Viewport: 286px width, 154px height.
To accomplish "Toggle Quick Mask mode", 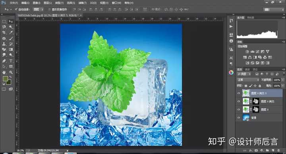I will [x=4, y=89].
